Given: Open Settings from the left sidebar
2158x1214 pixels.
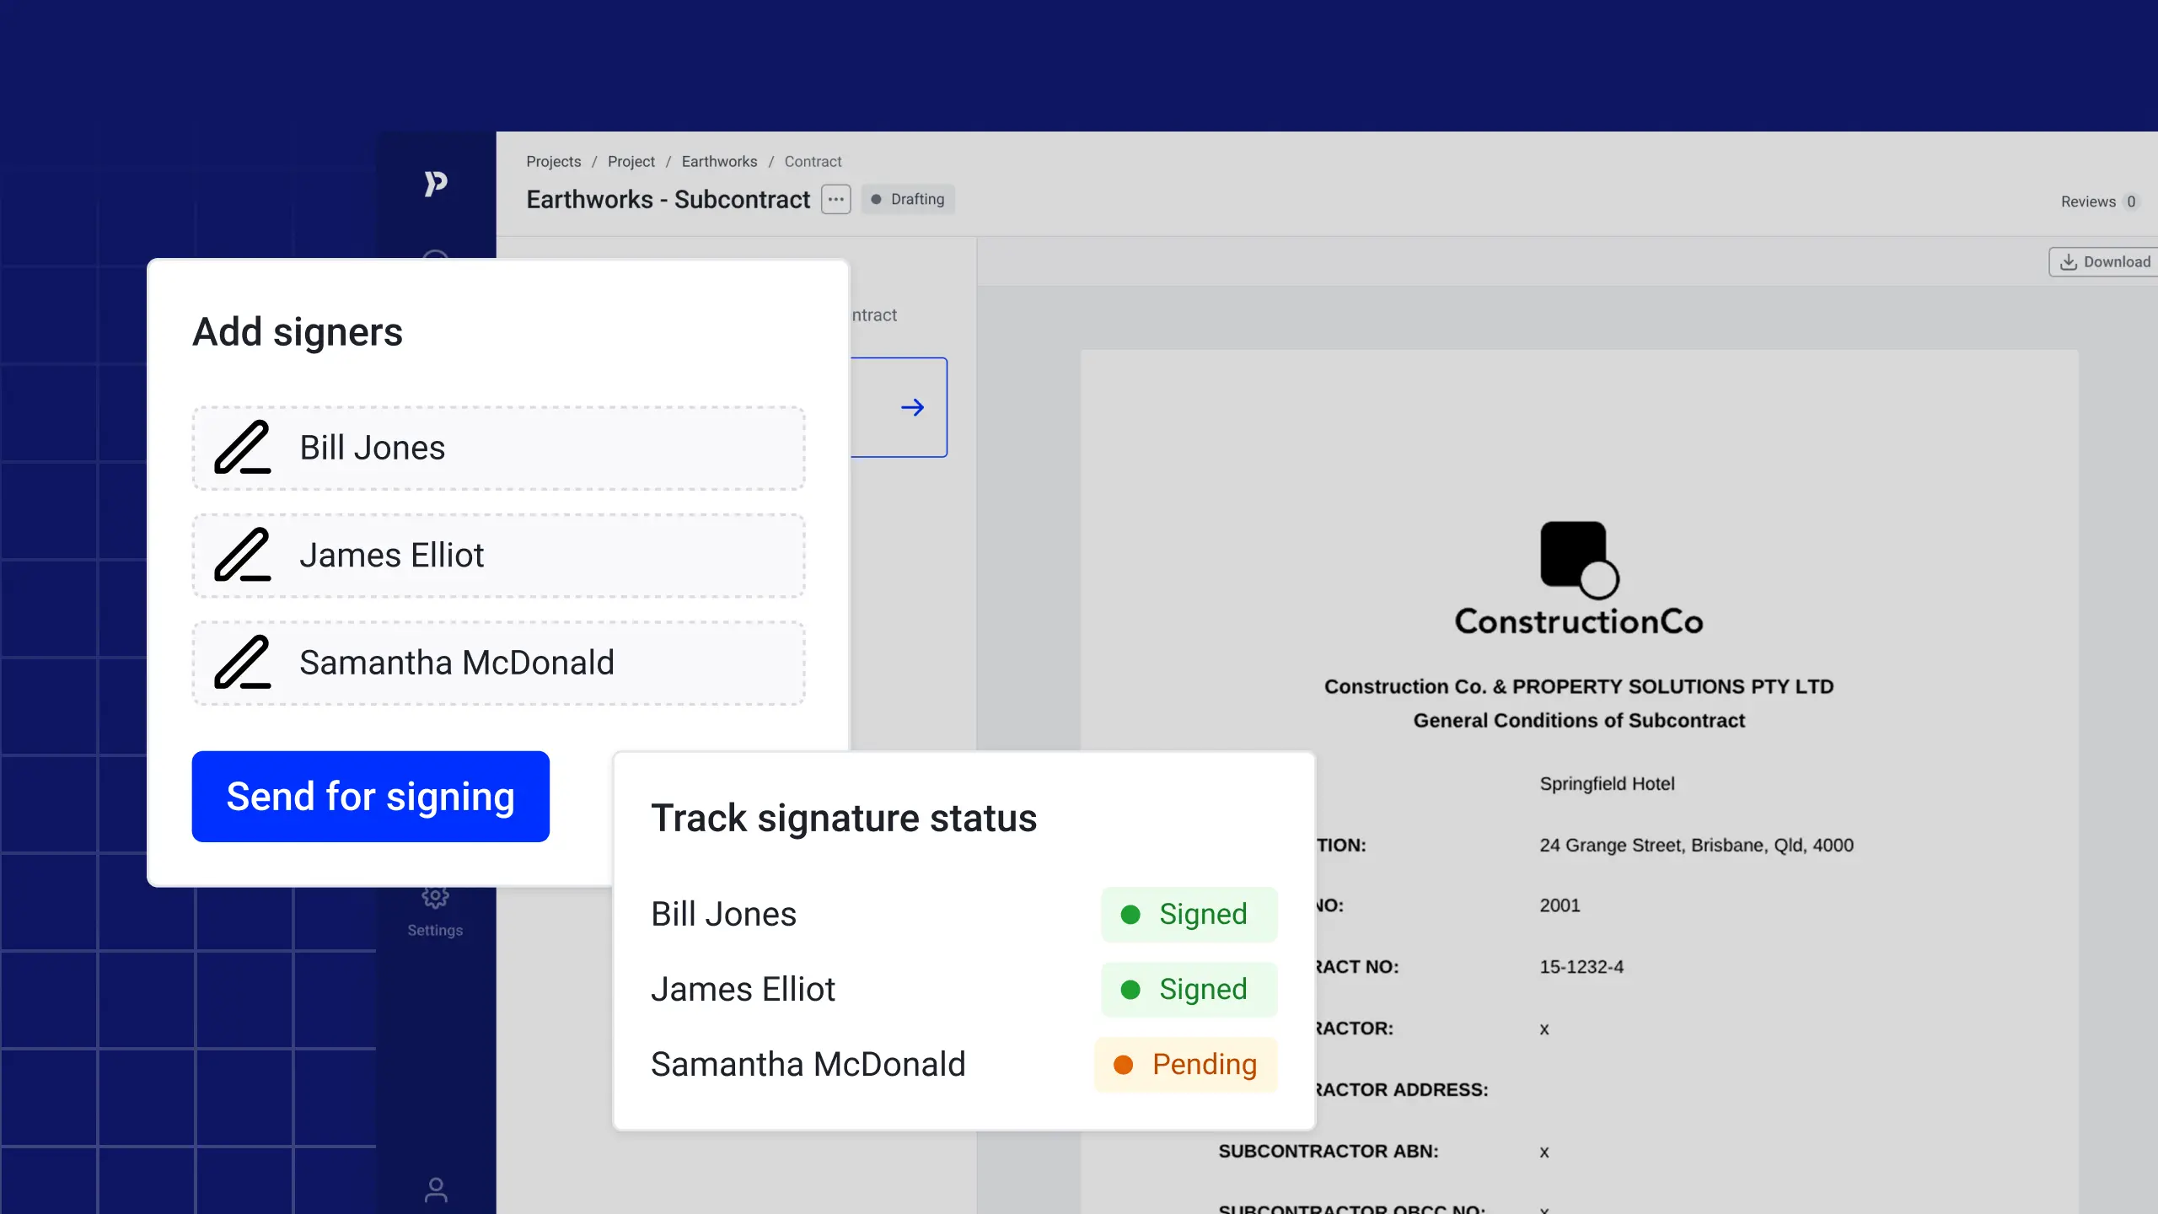Looking at the screenshot, I should pyautogui.click(x=435, y=909).
